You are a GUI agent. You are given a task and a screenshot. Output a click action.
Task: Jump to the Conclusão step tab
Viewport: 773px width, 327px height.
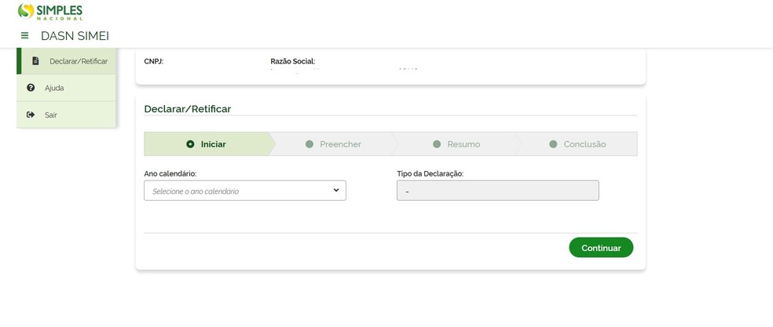[584, 144]
